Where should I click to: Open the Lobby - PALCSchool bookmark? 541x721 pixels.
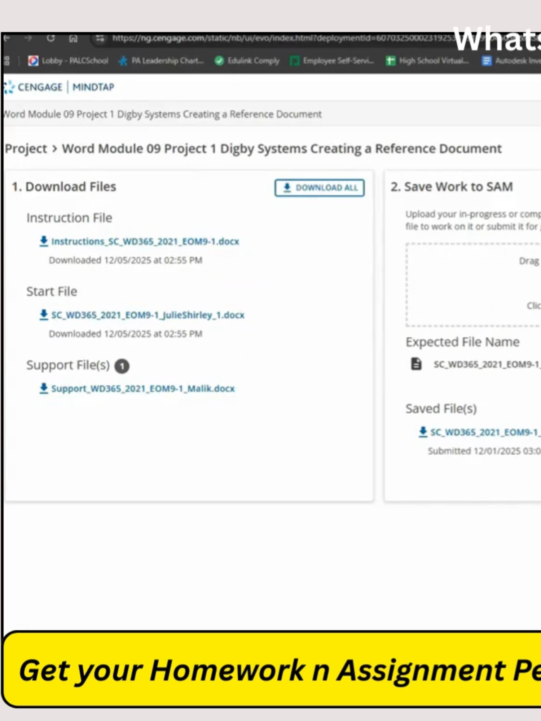point(68,61)
